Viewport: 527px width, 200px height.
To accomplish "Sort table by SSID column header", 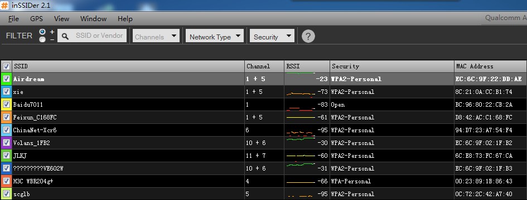I will click(x=128, y=66).
